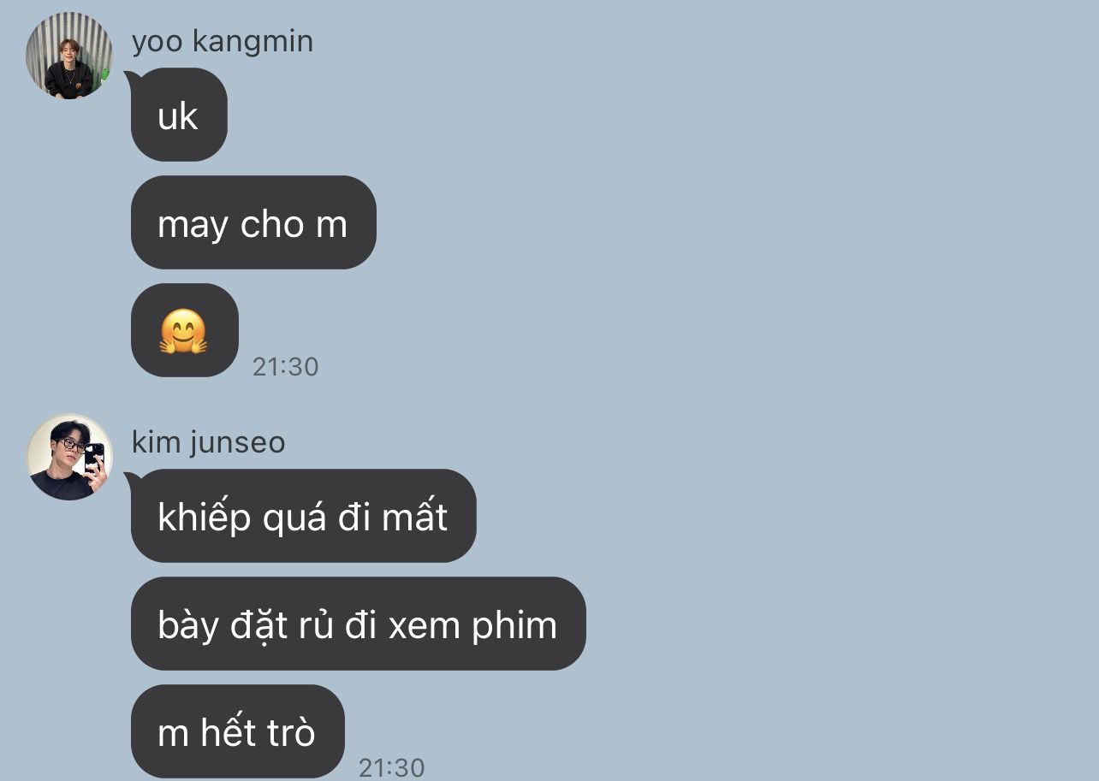
Task: Select the "m hết trò" message bubble
Action: click(237, 731)
